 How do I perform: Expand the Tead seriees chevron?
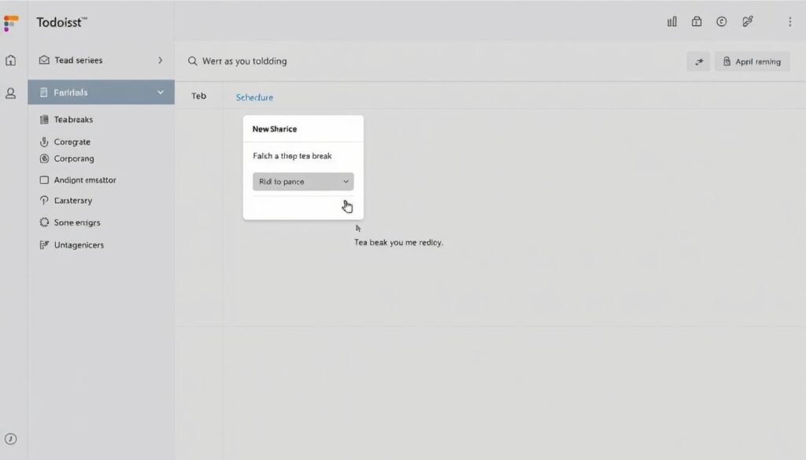[161, 61]
